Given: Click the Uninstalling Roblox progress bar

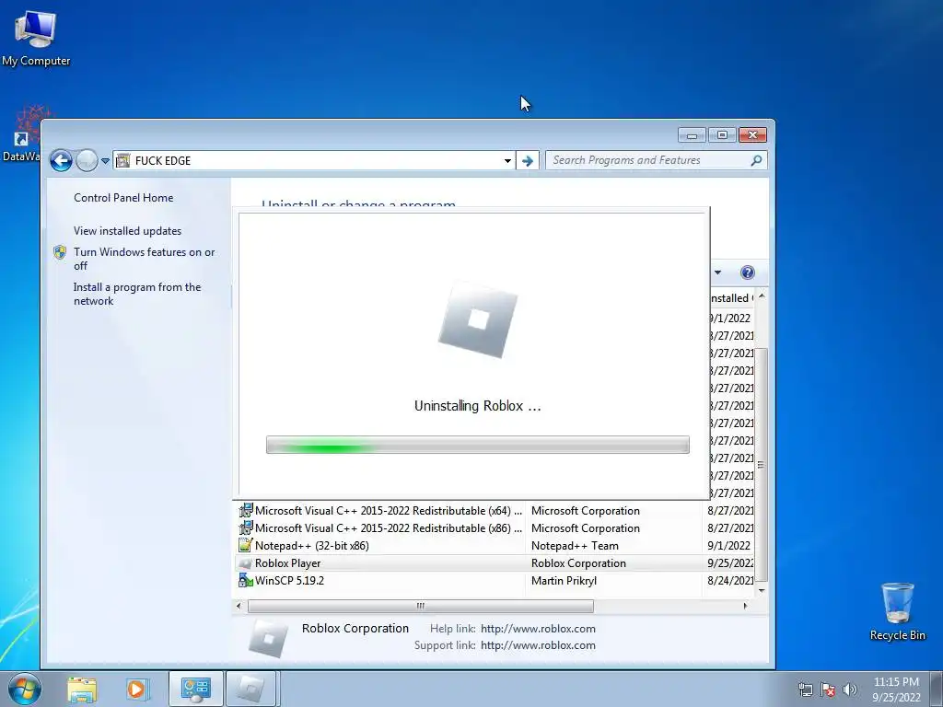Looking at the screenshot, I should point(478,445).
